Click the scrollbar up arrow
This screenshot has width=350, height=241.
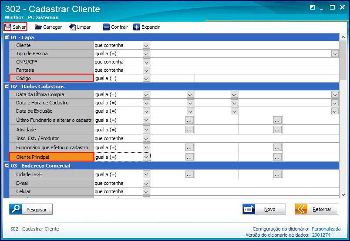[x=343, y=37]
